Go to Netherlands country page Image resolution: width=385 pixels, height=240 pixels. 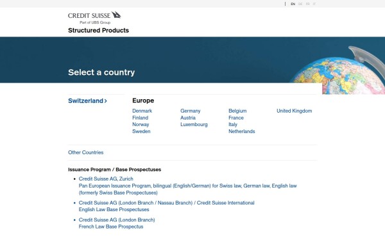tap(242, 131)
